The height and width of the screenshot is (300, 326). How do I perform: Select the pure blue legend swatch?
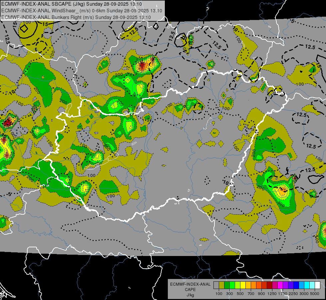click(x=296, y=285)
